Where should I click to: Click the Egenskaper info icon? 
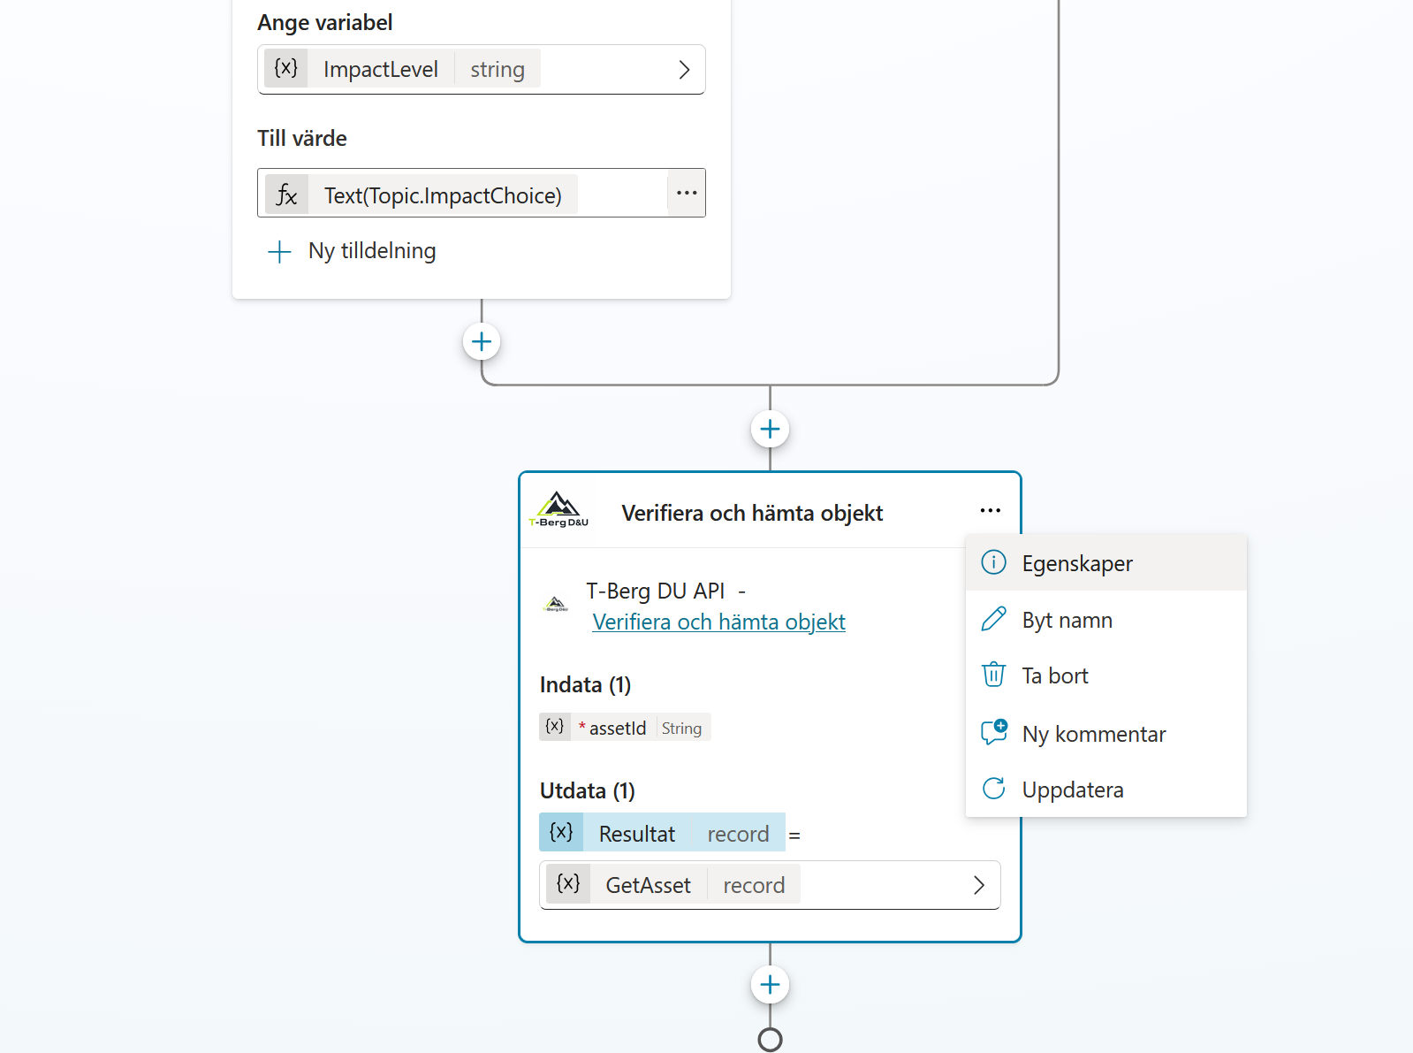coord(993,562)
